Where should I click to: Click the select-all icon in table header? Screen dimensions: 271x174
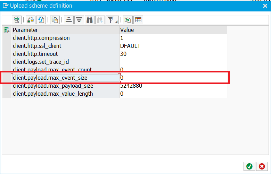[x=7, y=30]
